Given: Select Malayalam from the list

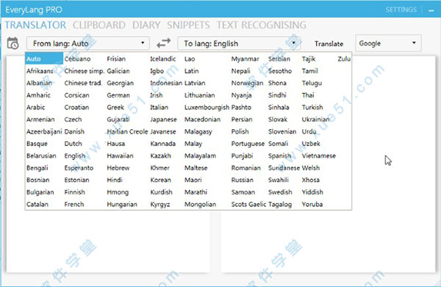Looking at the screenshot, I should coord(200,156).
